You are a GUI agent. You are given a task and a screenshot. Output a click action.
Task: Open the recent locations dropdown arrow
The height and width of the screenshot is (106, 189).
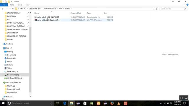(10, 9)
